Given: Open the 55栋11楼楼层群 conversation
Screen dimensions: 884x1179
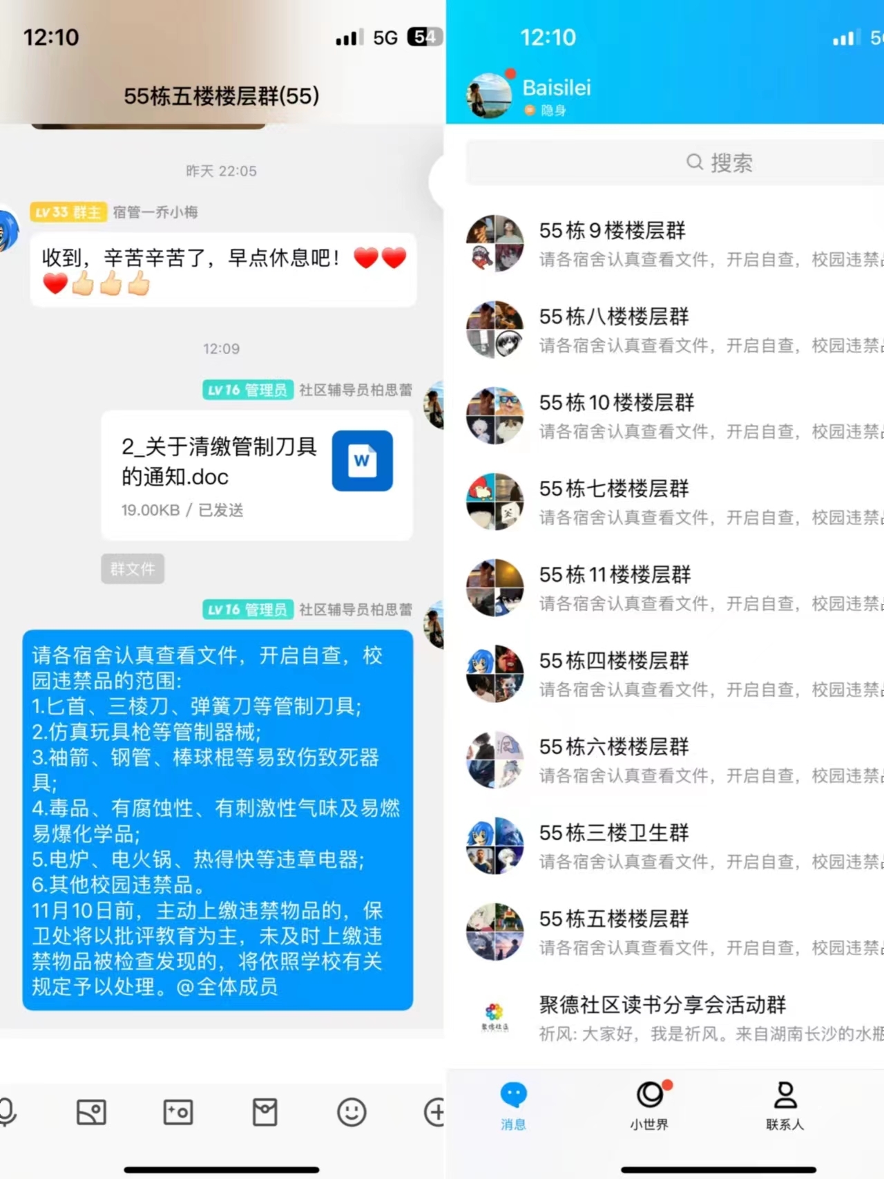Looking at the screenshot, I should pyautogui.click(x=665, y=588).
